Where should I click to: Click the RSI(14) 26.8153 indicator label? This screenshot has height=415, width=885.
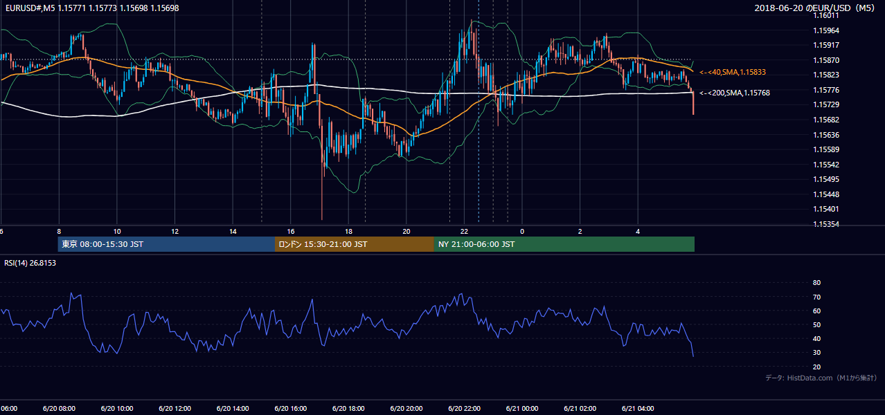point(30,263)
